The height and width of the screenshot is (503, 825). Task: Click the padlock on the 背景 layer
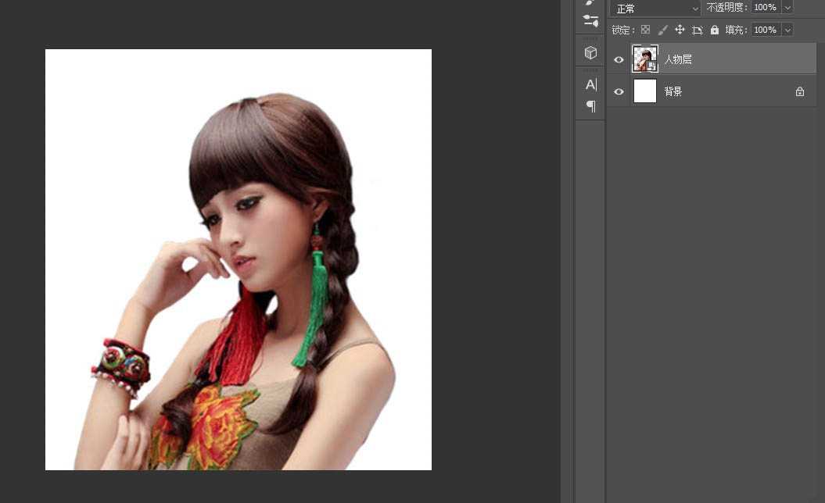click(x=799, y=91)
